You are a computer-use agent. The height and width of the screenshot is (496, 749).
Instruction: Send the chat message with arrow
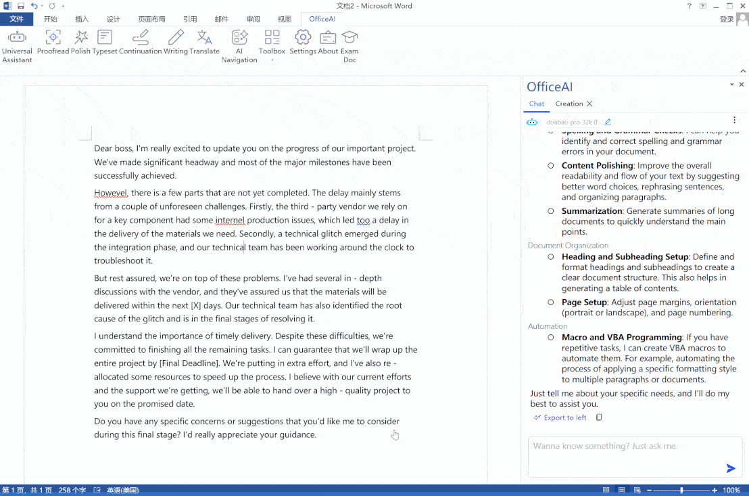(730, 468)
